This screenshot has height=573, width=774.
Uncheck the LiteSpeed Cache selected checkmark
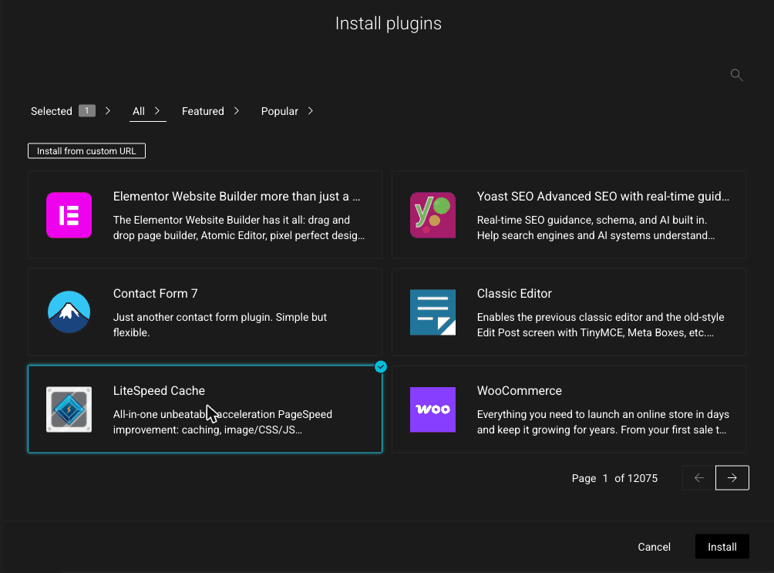point(381,367)
